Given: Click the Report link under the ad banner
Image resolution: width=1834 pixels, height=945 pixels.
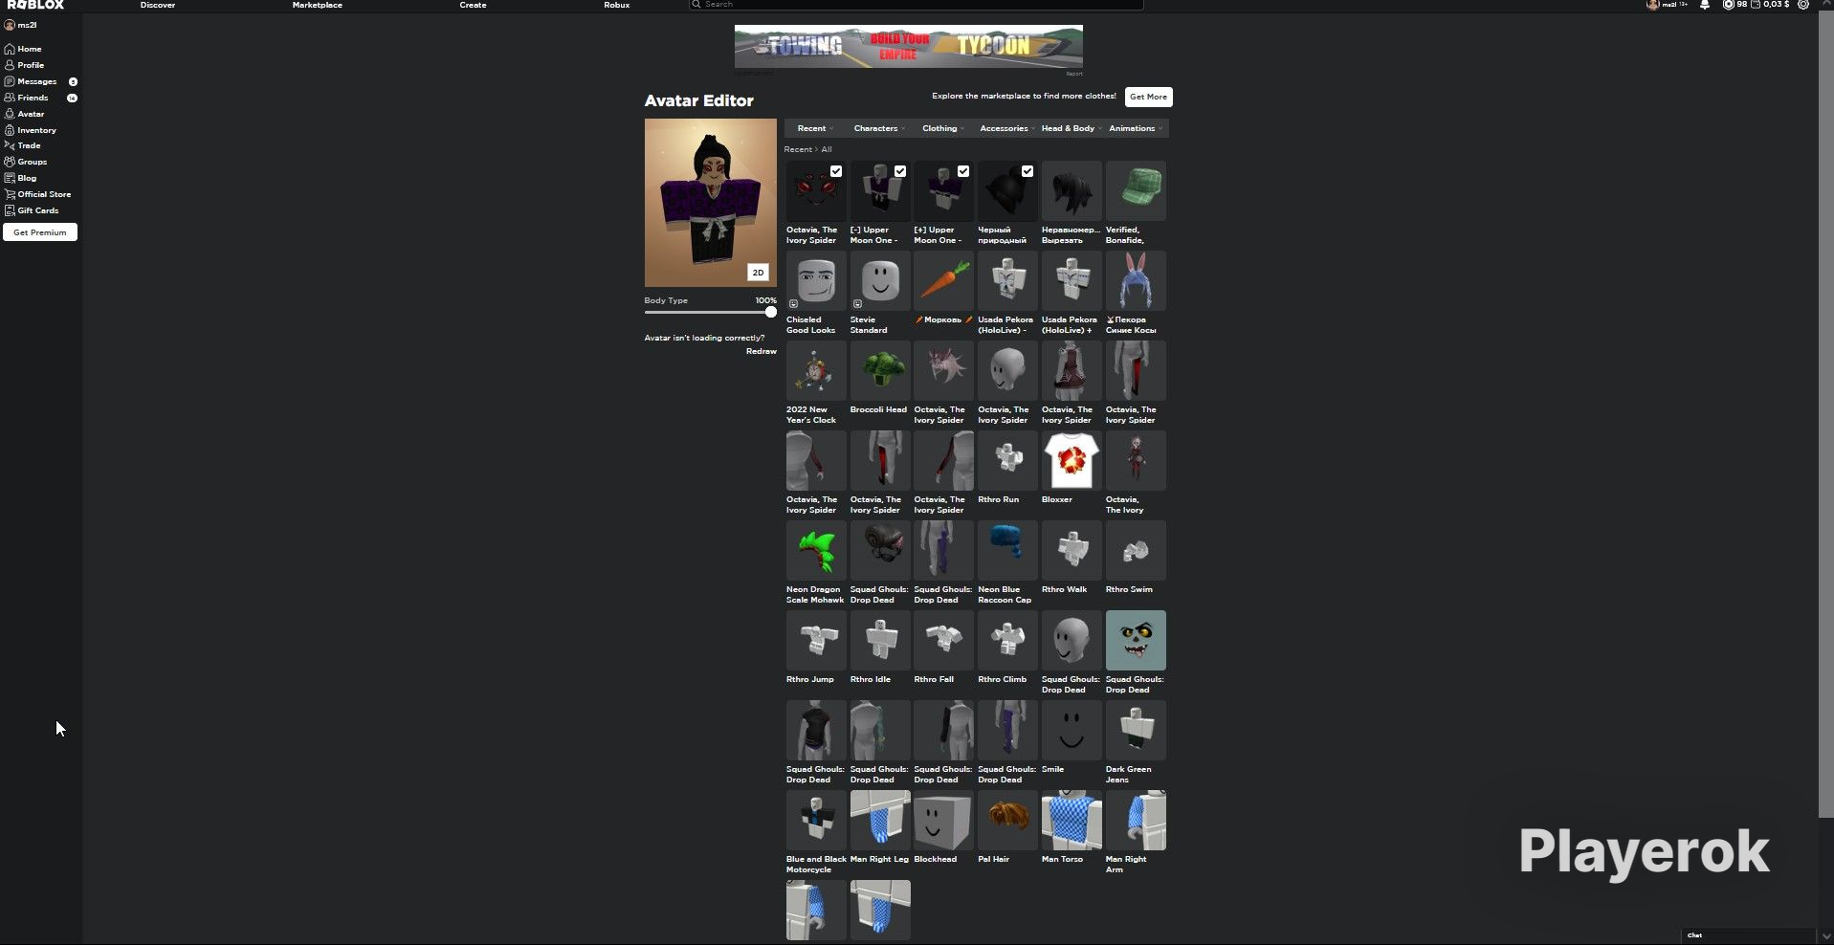Looking at the screenshot, I should point(1074,74).
